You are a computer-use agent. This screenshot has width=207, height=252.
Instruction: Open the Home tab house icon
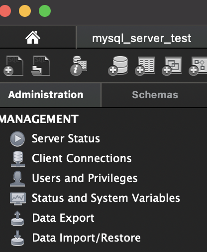coord(33,37)
